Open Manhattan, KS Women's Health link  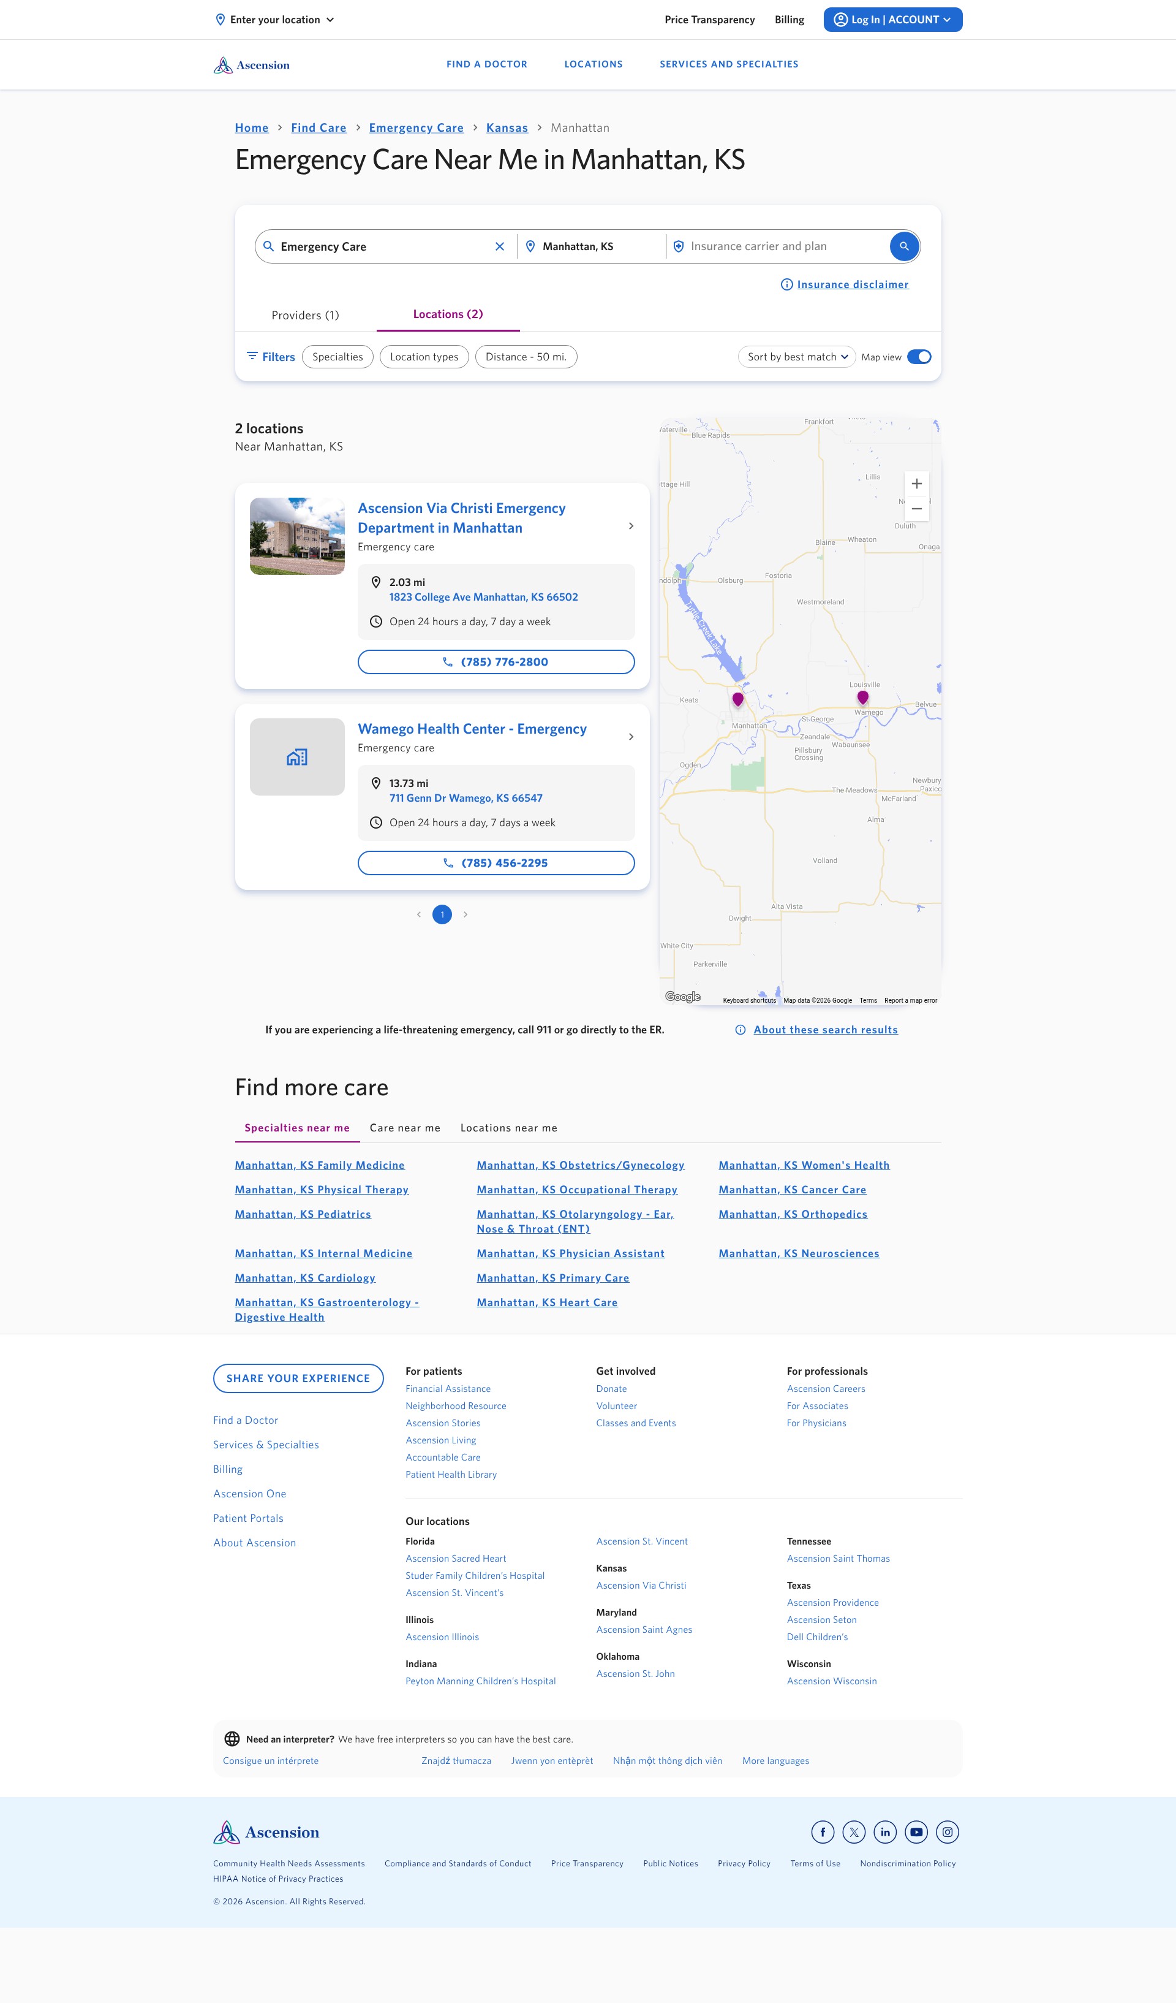(x=804, y=1165)
